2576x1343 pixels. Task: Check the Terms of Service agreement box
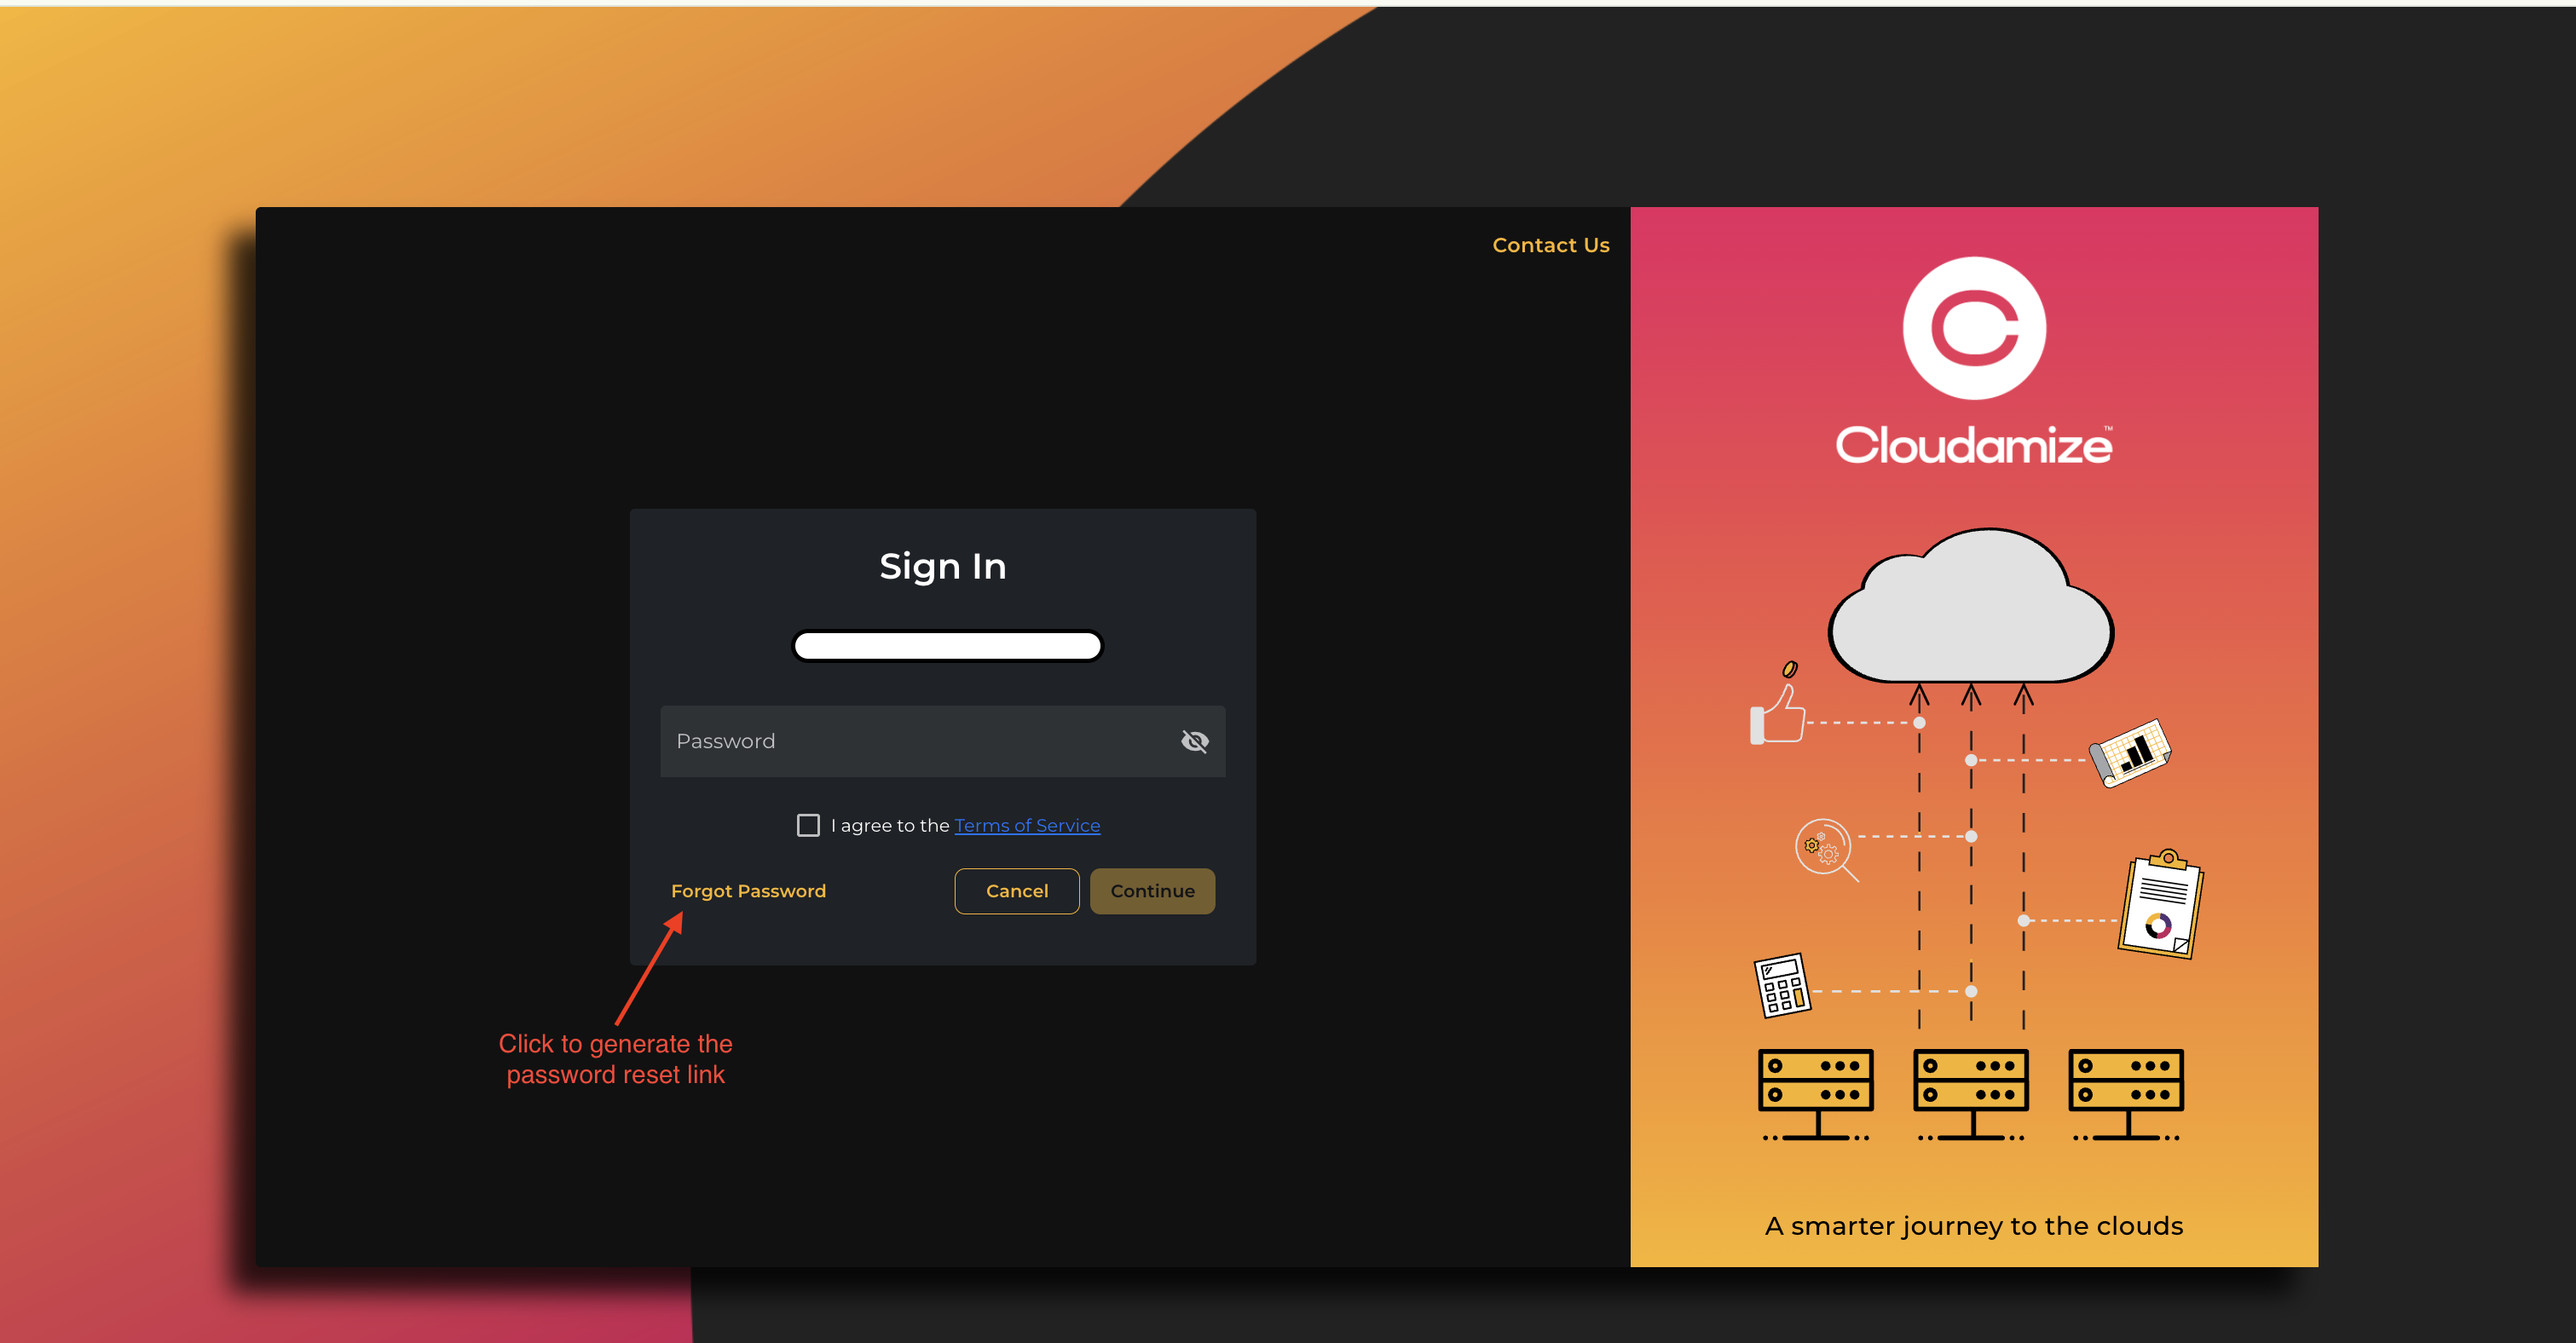(808, 825)
